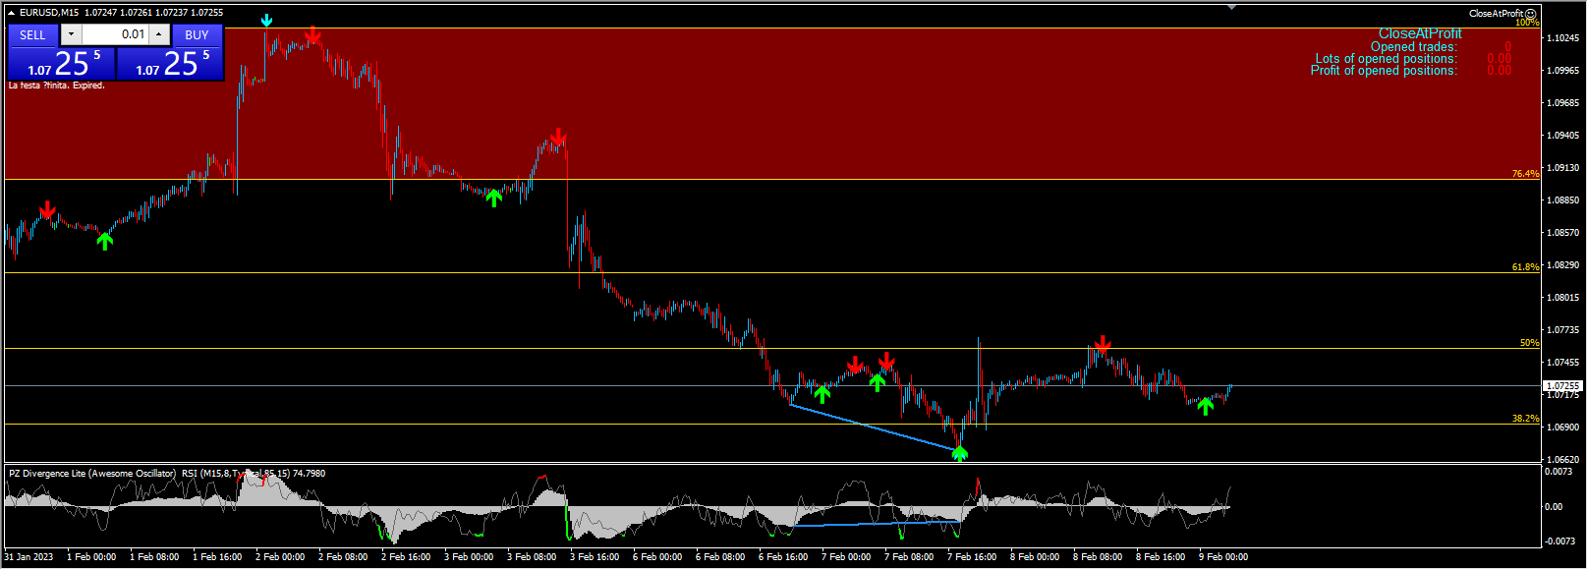The width and height of the screenshot is (1588, 570).
Task: Click the 38.2% Fibonacci level label
Action: pos(1525,419)
